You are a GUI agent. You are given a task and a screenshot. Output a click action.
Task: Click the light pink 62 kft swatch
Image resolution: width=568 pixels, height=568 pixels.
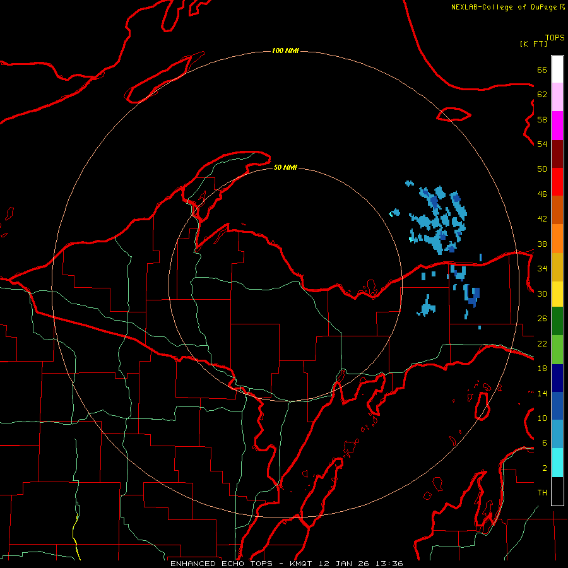click(x=557, y=97)
